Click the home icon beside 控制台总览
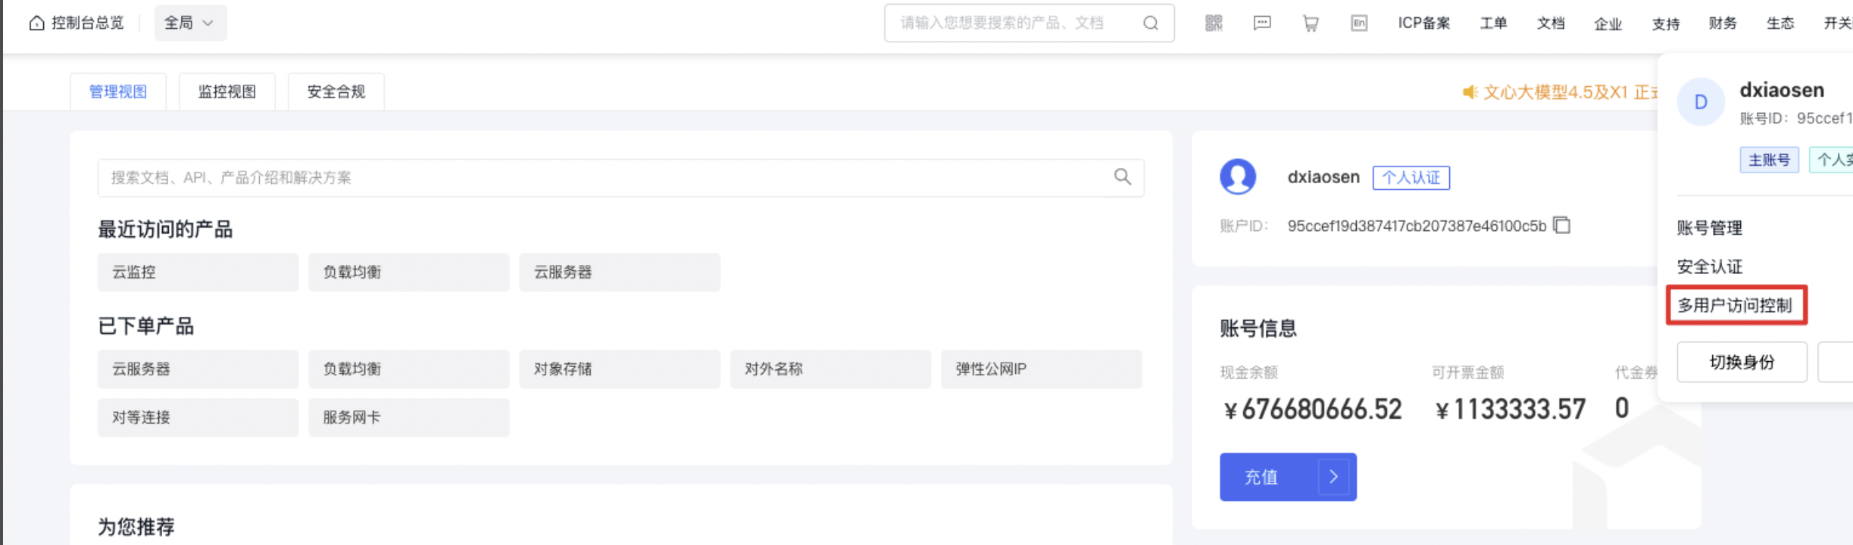This screenshot has height=545, width=1853. point(36,23)
